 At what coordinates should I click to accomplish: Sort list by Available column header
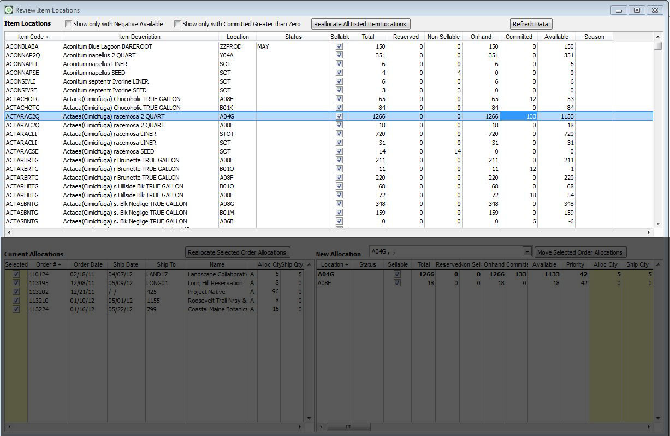coord(556,37)
